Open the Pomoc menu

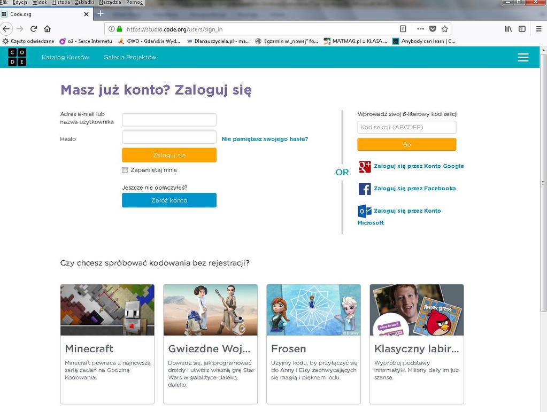point(134,3)
